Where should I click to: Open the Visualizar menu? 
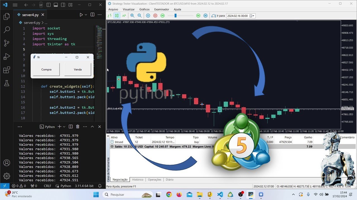[x=129, y=9]
